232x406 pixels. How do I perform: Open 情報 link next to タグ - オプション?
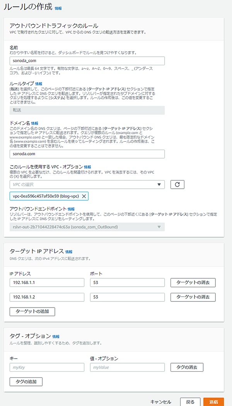click(x=56, y=337)
